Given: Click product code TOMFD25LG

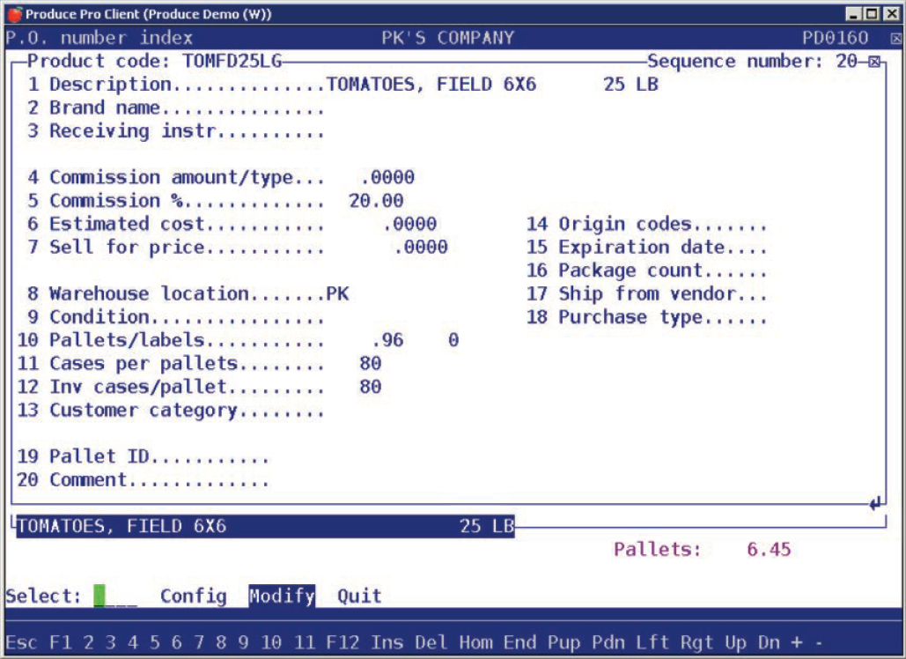Looking at the screenshot, I should 232,61.
